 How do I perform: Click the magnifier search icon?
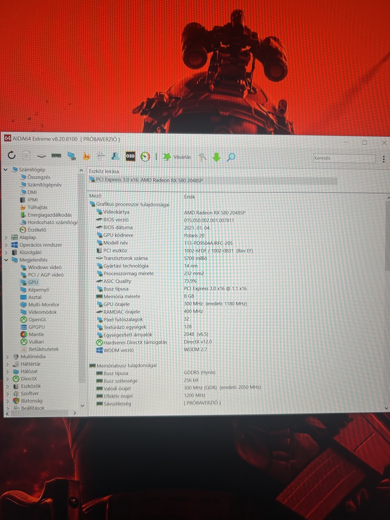pyautogui.click(x=231, y=157)
